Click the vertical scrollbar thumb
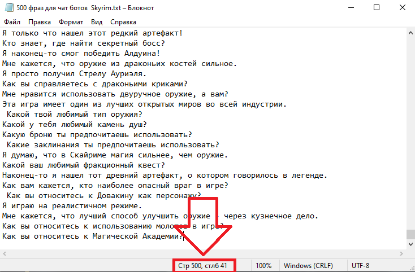Image resolution: width=415 pixels, height=272 pixels. (x=410, y=234)
